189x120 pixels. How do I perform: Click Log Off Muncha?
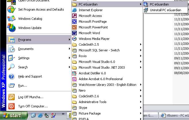pyautogui.click(x=30, y=97)
